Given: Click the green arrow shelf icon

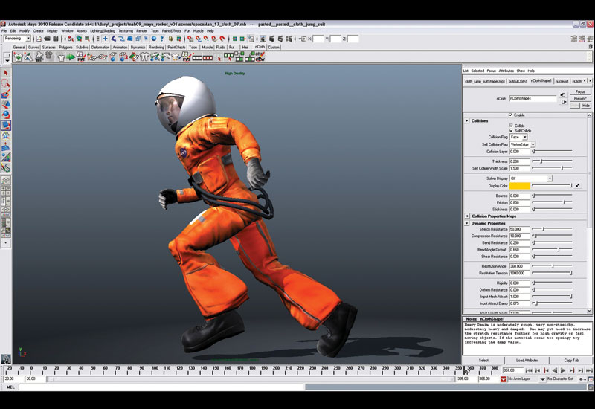Looking at the screenshot, I should [71, 57].
